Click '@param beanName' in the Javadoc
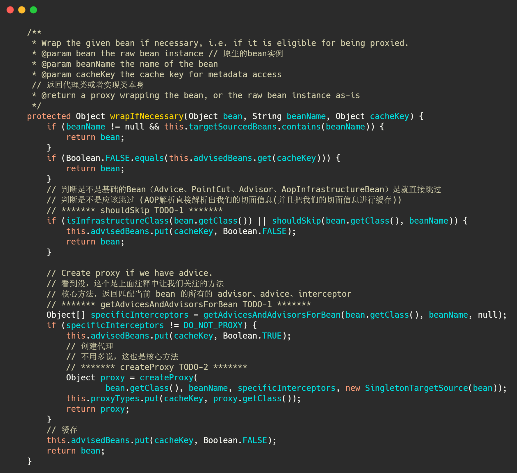This screenshot has height=473, width=517. (78, 64)
